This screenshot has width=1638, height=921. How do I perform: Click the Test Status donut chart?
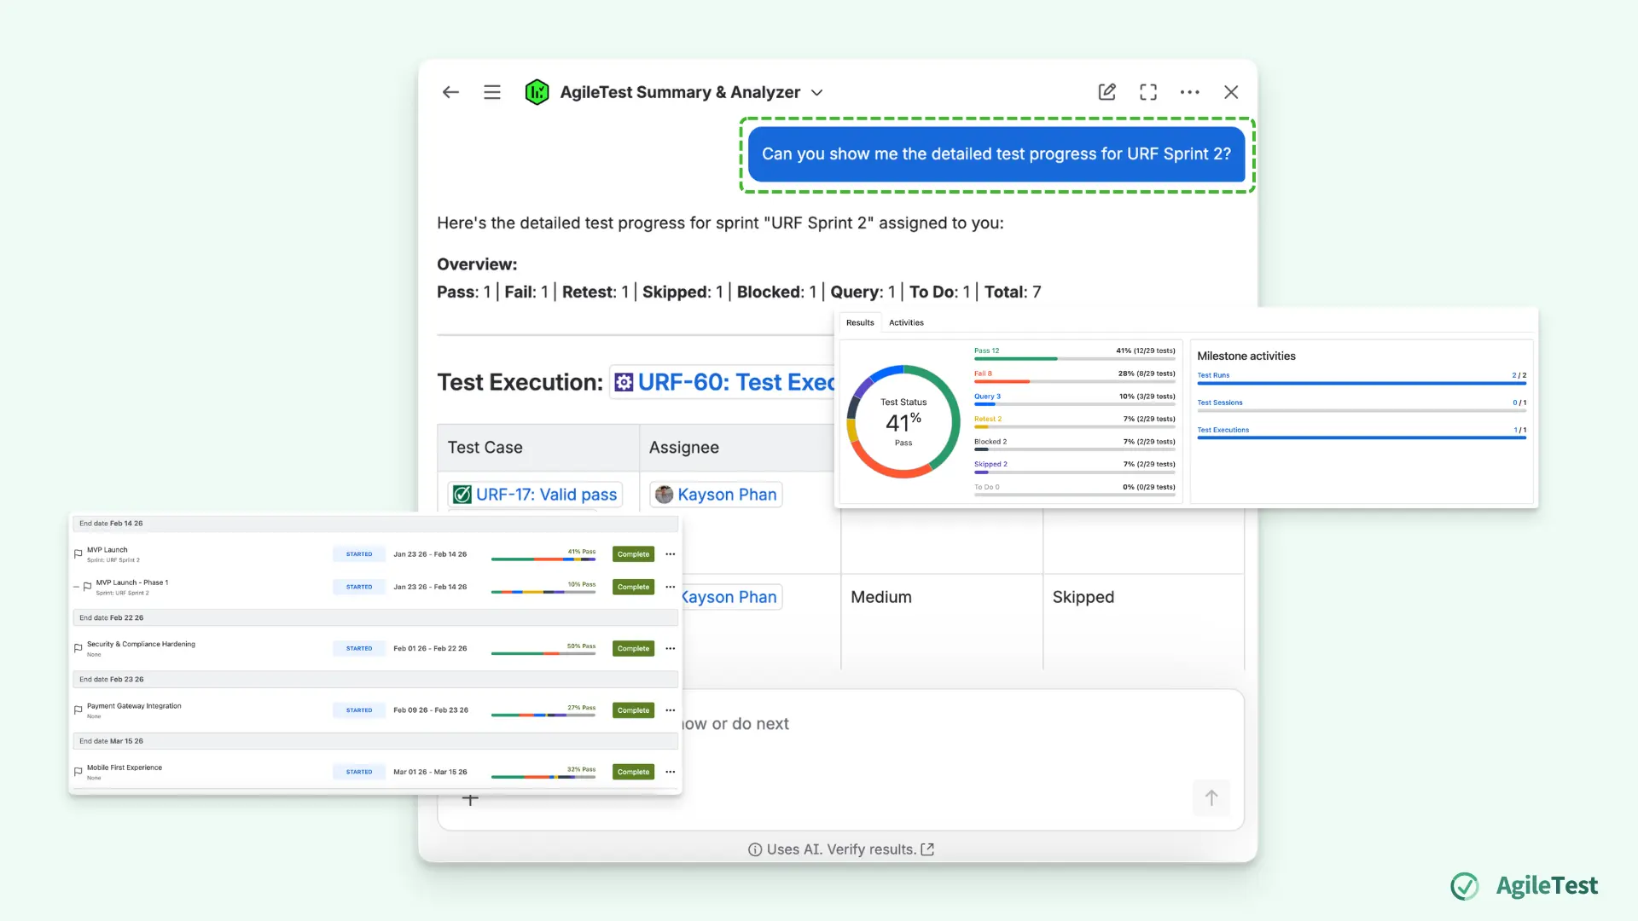click(x=903, y=421)
